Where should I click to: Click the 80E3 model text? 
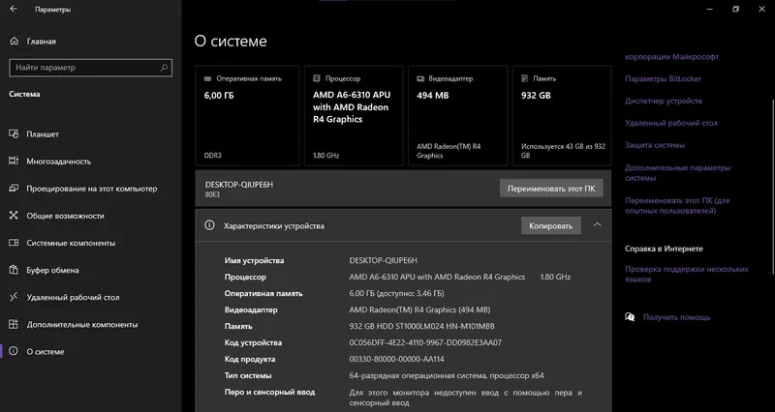pyautogui.click(x=212, y=194)
